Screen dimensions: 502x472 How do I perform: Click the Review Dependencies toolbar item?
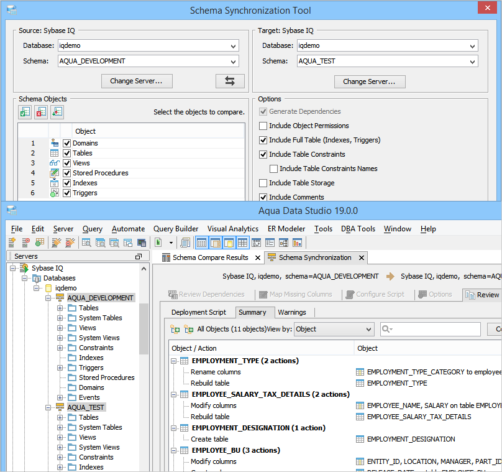[206, 294]
